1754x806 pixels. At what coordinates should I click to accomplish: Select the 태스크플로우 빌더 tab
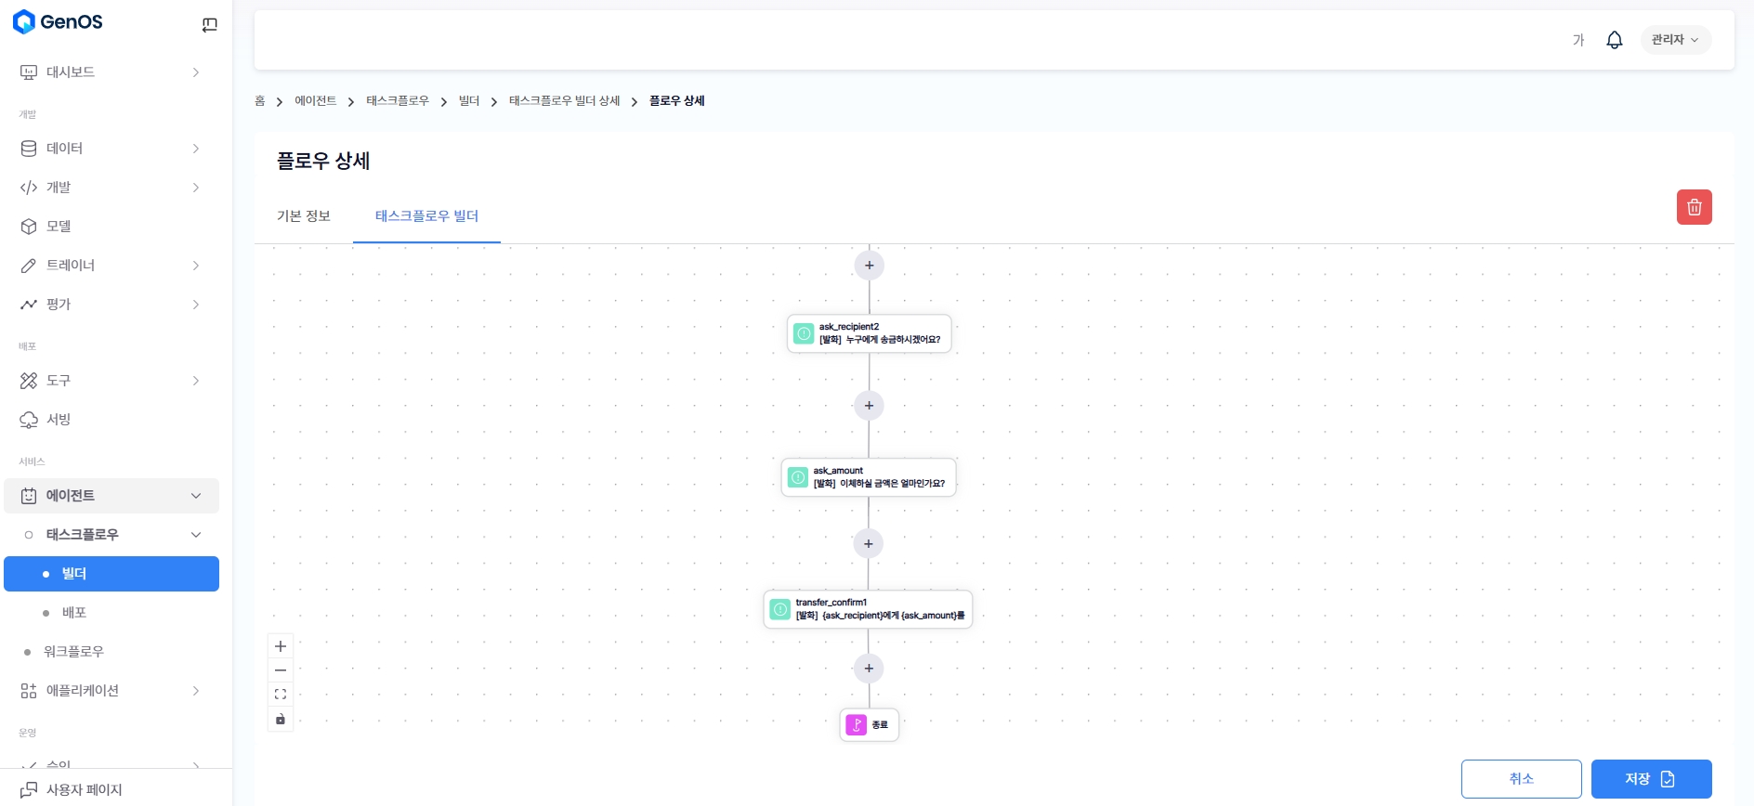click(426, 216)
